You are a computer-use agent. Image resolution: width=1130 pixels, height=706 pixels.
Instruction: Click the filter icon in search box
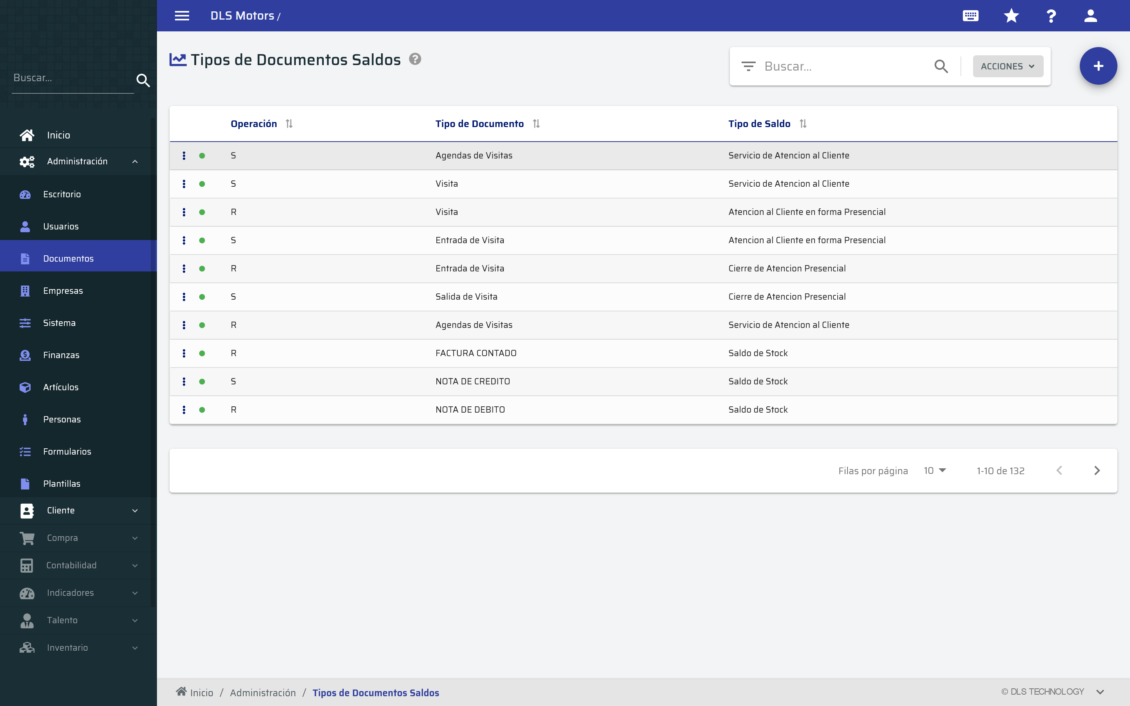(x=749, y=66)
